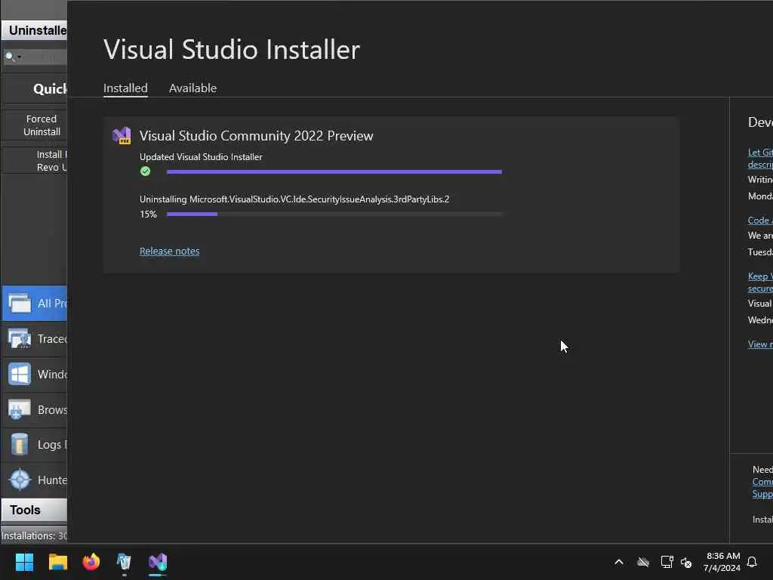773x580 pixels.
Task: Click the Updated Visual Studio Installer progress bar
Action: (x=334, y=171)
